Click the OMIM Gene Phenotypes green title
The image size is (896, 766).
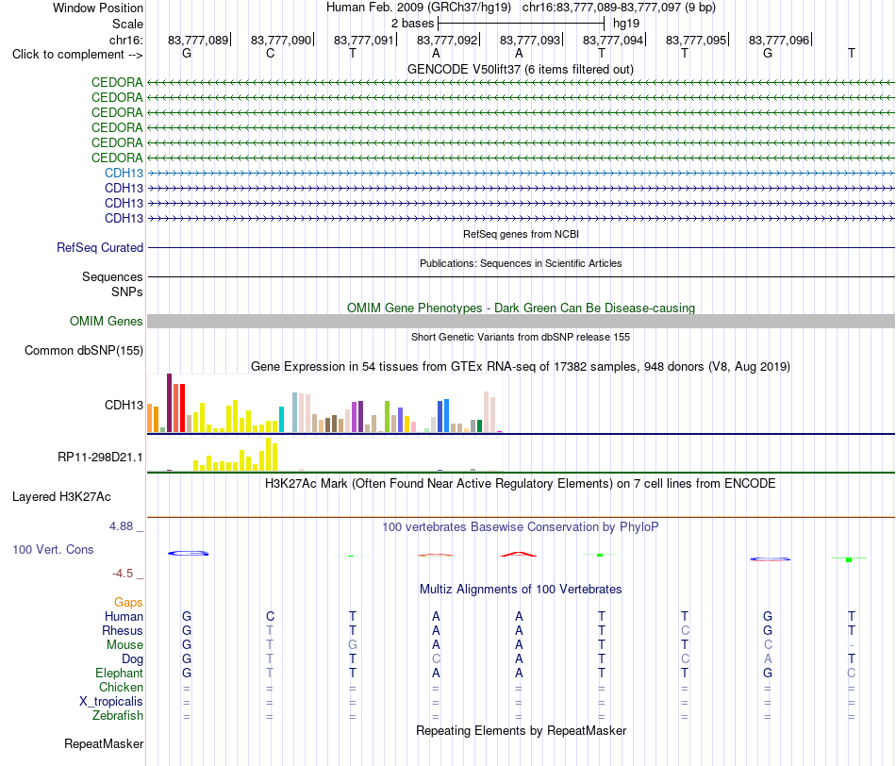click(521, 308)
